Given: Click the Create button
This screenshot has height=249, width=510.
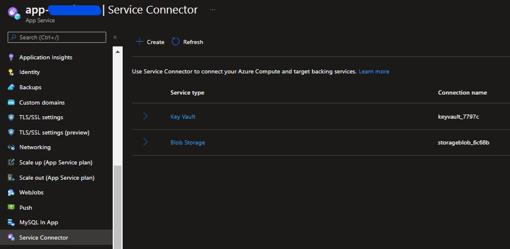Looking at the screenshot, I should tap(150, 42).
